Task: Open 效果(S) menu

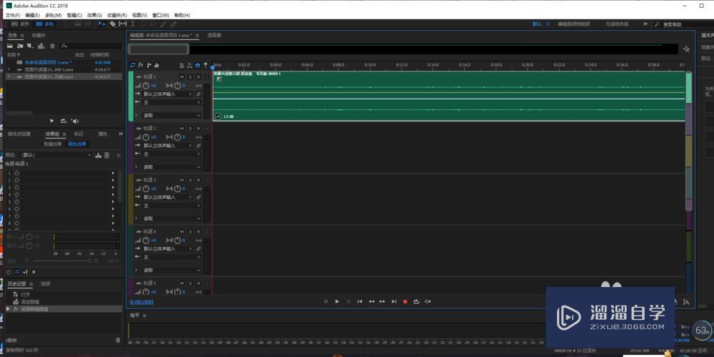Action: pyautogui.click(x=95, y=15)
